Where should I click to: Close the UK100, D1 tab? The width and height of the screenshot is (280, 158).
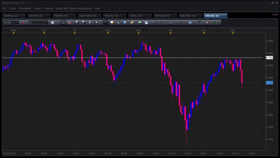[x=225, y=16]
